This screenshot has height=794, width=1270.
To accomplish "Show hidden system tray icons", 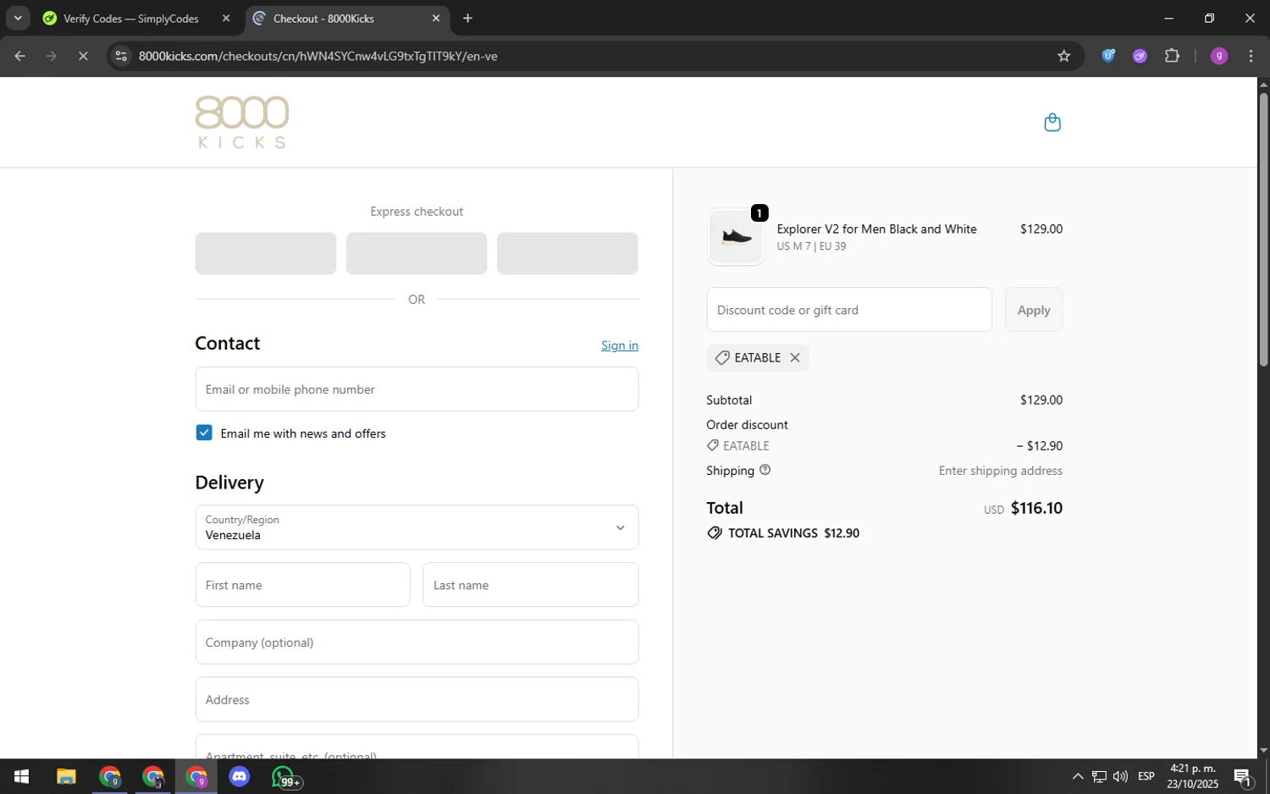I will [x=1078, y=776].
